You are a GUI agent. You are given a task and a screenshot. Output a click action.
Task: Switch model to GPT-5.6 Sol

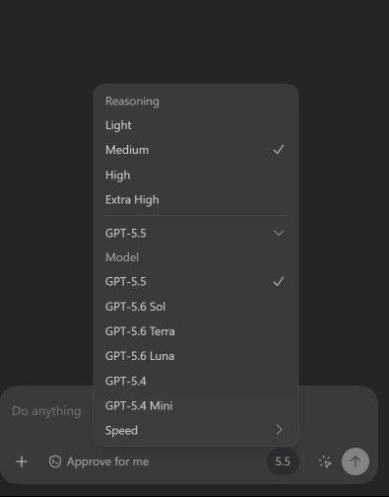196,307
